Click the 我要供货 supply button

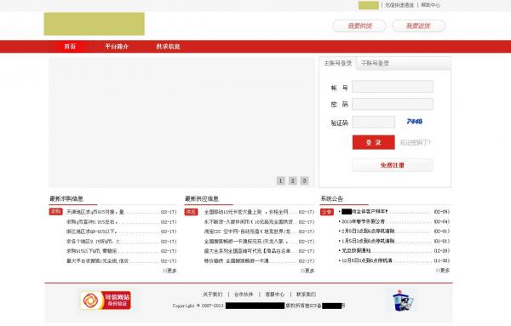(359, 26)
